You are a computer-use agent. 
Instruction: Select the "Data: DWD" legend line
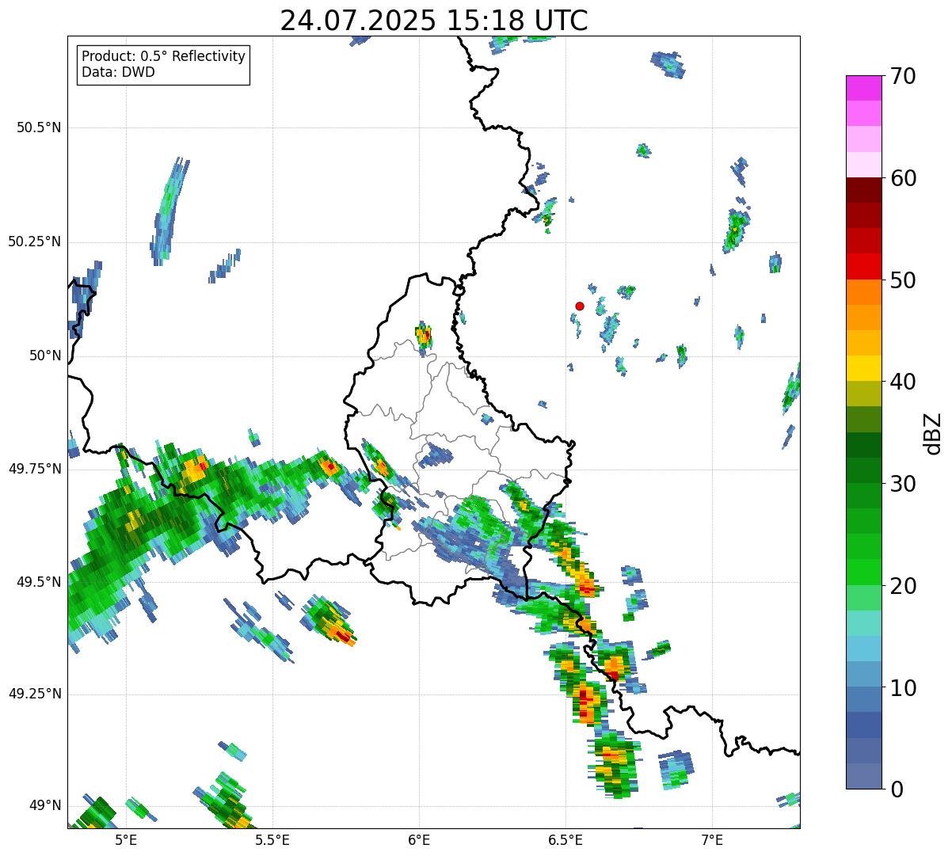pyautogui.click(x=119, y=72)
